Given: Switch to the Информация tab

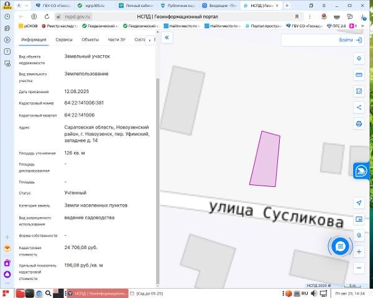Looking at the screenshot, I should coord(34,40).
